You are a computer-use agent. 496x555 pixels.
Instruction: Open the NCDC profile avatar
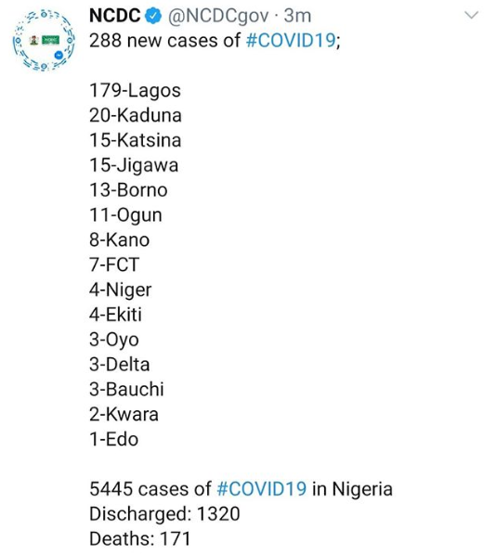click(x=44, y=41)
